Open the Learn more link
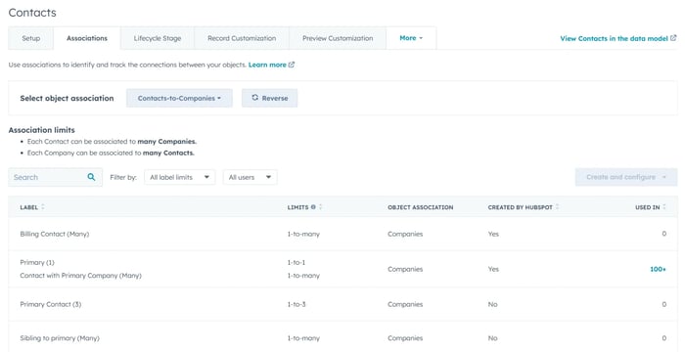 click(x=267, y=65)
